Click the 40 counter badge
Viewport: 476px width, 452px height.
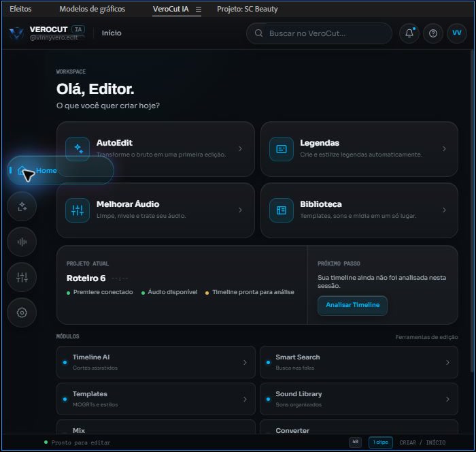[x=355, y=442]
